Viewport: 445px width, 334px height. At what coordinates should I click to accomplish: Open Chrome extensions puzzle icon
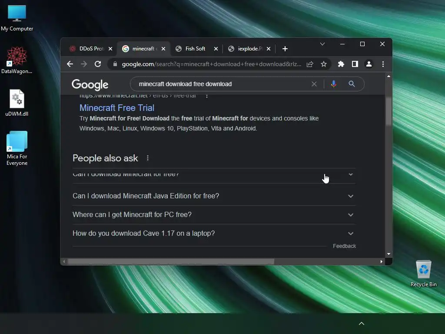(341, 64)
